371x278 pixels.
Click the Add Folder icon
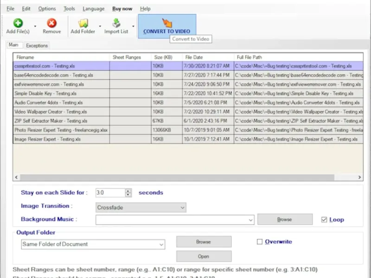coord(83,23)
